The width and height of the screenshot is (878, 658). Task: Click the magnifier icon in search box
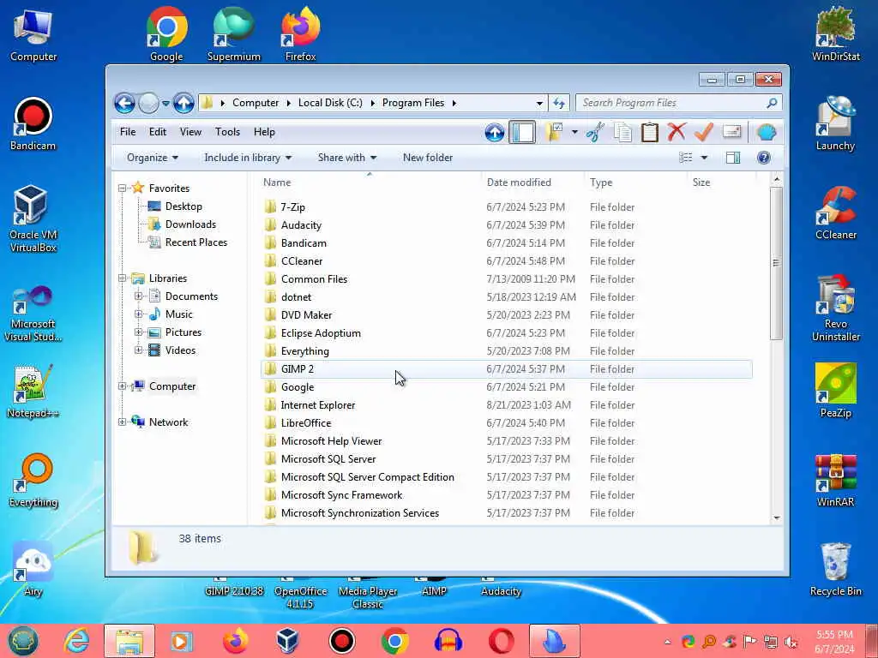click(772, 103)
